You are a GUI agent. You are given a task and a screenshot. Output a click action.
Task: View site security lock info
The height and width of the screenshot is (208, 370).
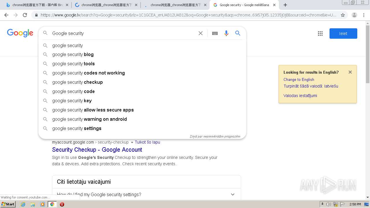click(36, 15)
